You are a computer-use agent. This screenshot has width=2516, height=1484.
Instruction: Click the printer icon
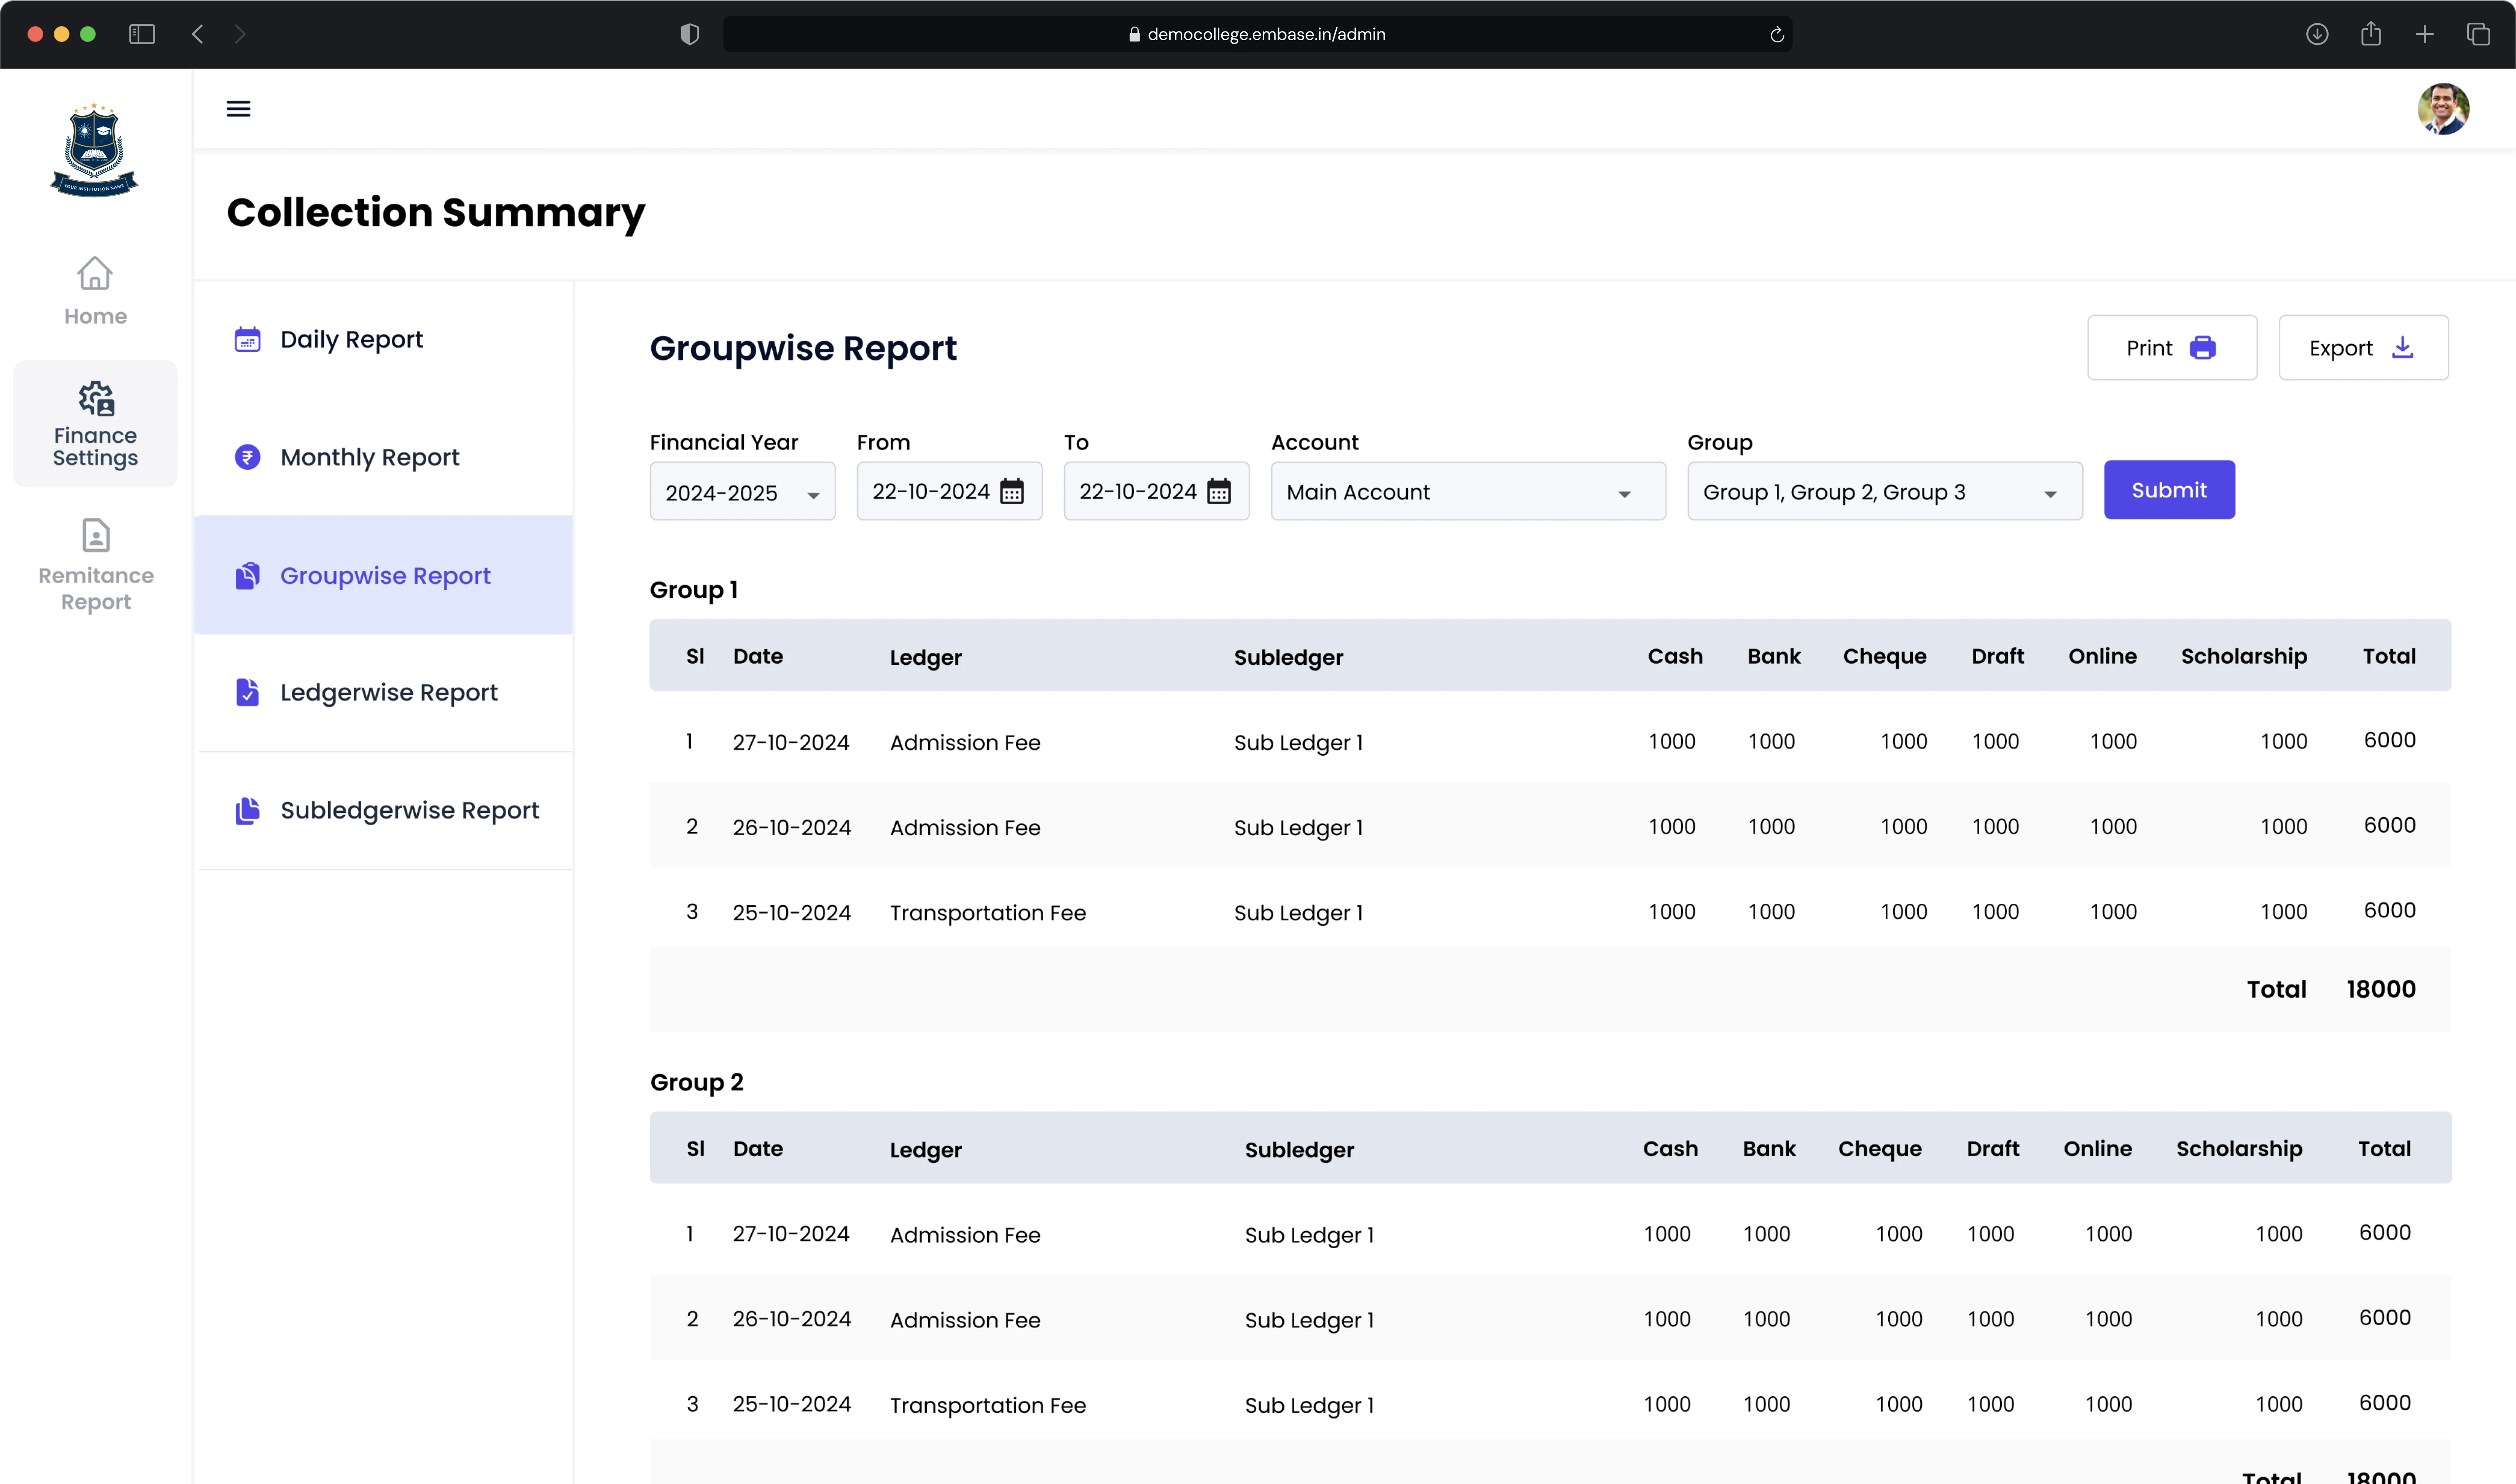click(2202, 347)
